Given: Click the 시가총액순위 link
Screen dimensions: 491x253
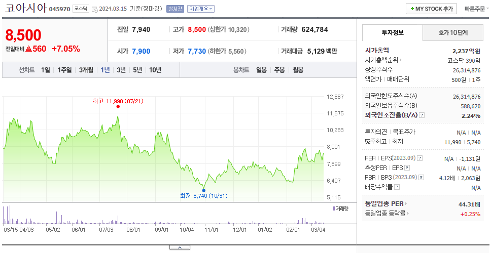Looking at the screenshot, I should 382,60.
